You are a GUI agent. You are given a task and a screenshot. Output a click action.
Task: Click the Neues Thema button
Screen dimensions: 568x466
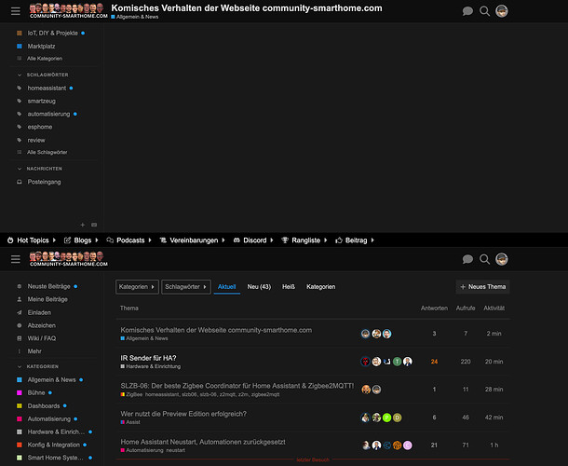482,287
